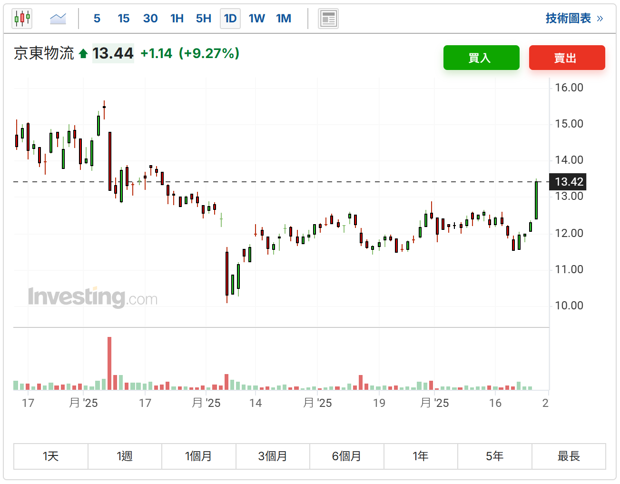Viewport: 620px width, 484px height.
Task: Choose the 1個月 time range
Action: pyautogui.click(x=199, y=456)
